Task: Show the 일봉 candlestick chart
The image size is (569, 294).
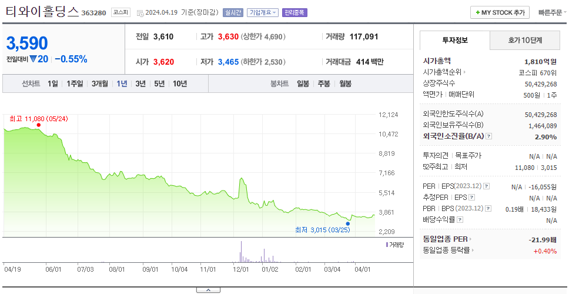Action: point(303,84)
